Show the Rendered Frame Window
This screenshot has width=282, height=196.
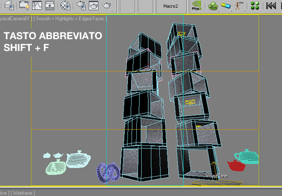click(93, 5)
